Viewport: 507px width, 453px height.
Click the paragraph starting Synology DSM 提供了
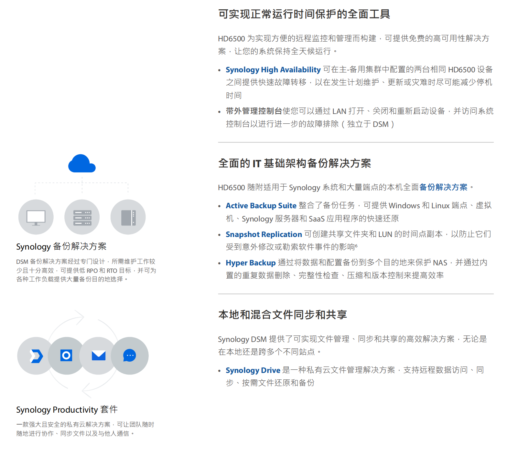point(352,345)
